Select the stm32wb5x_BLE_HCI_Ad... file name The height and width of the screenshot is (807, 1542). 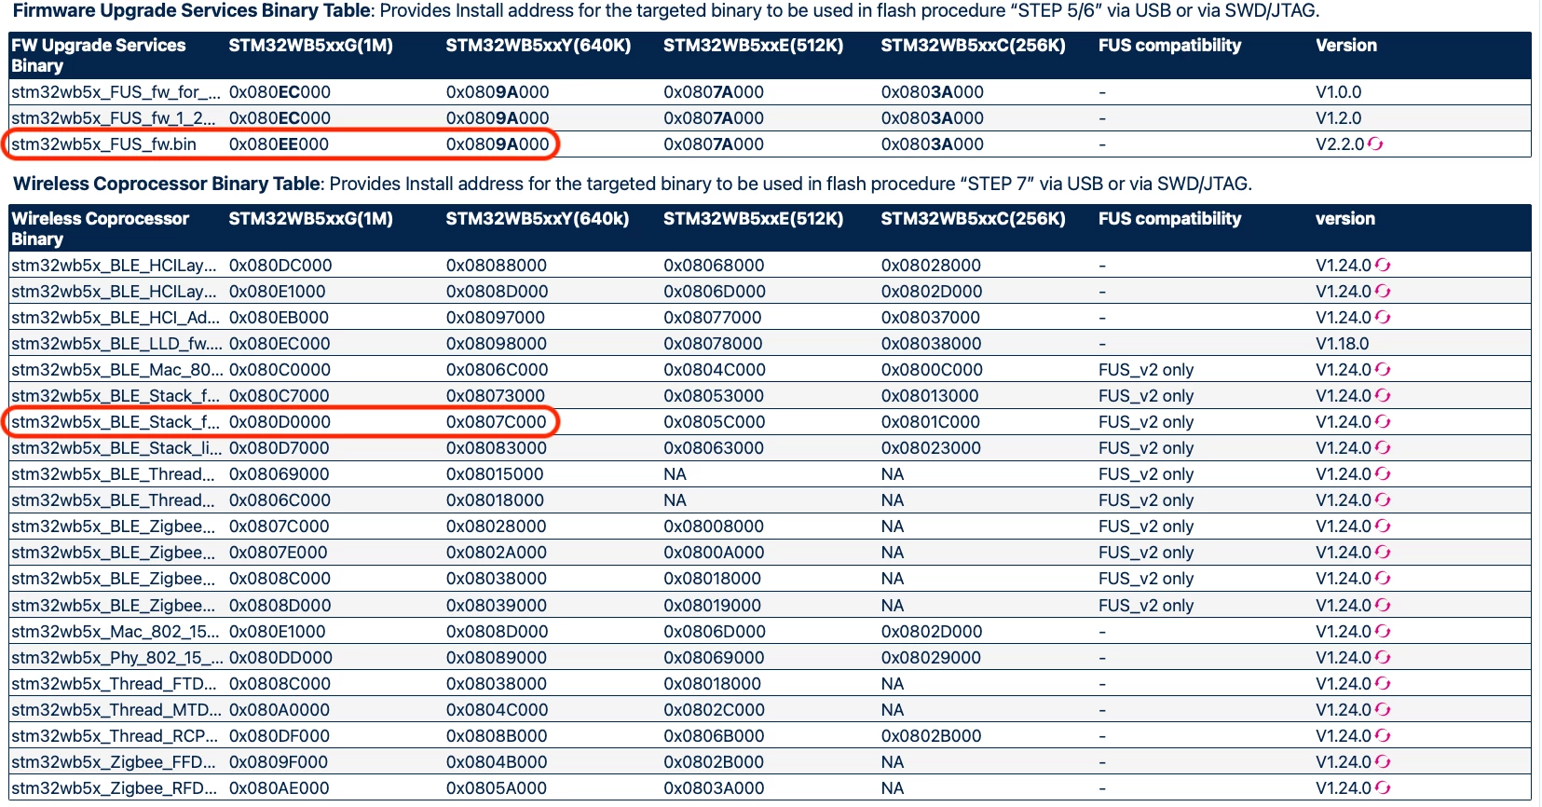pos(116,317)
